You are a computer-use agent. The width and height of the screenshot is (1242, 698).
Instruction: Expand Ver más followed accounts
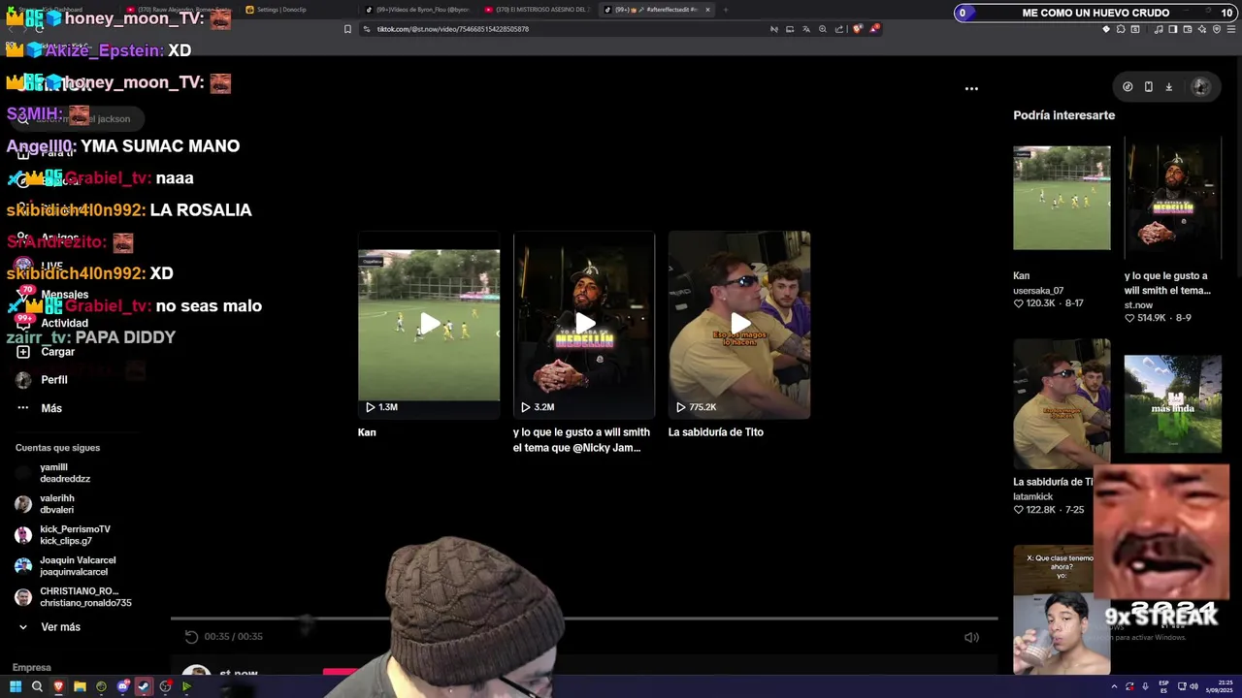point(60,627)
